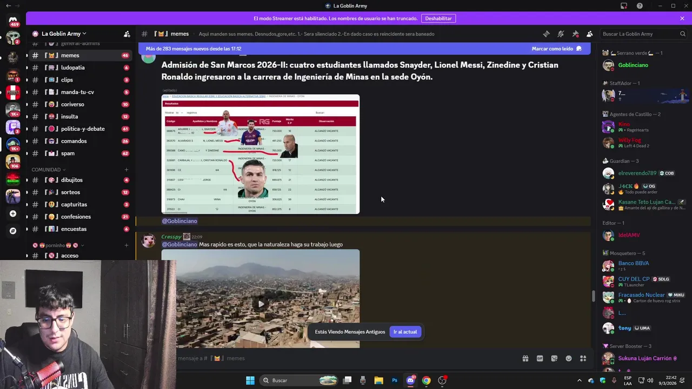Open the manda-tu-cv channel

click(80, 92)
